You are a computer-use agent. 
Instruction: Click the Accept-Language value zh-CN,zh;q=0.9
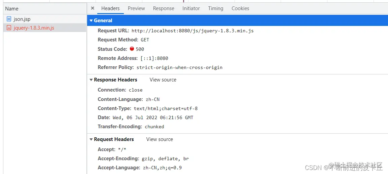[x=162, y=168]
